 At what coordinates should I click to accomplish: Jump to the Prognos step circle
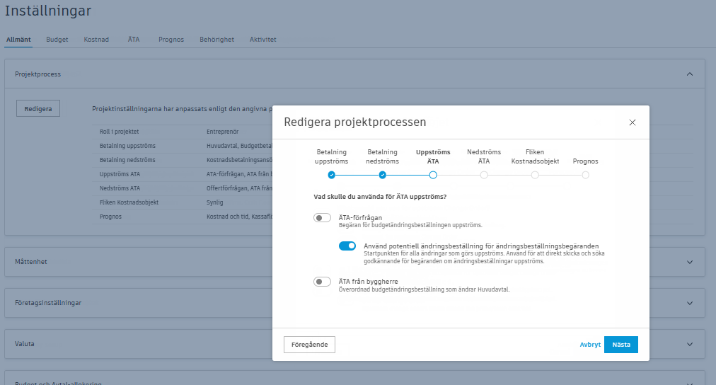(x=585, y=175)
